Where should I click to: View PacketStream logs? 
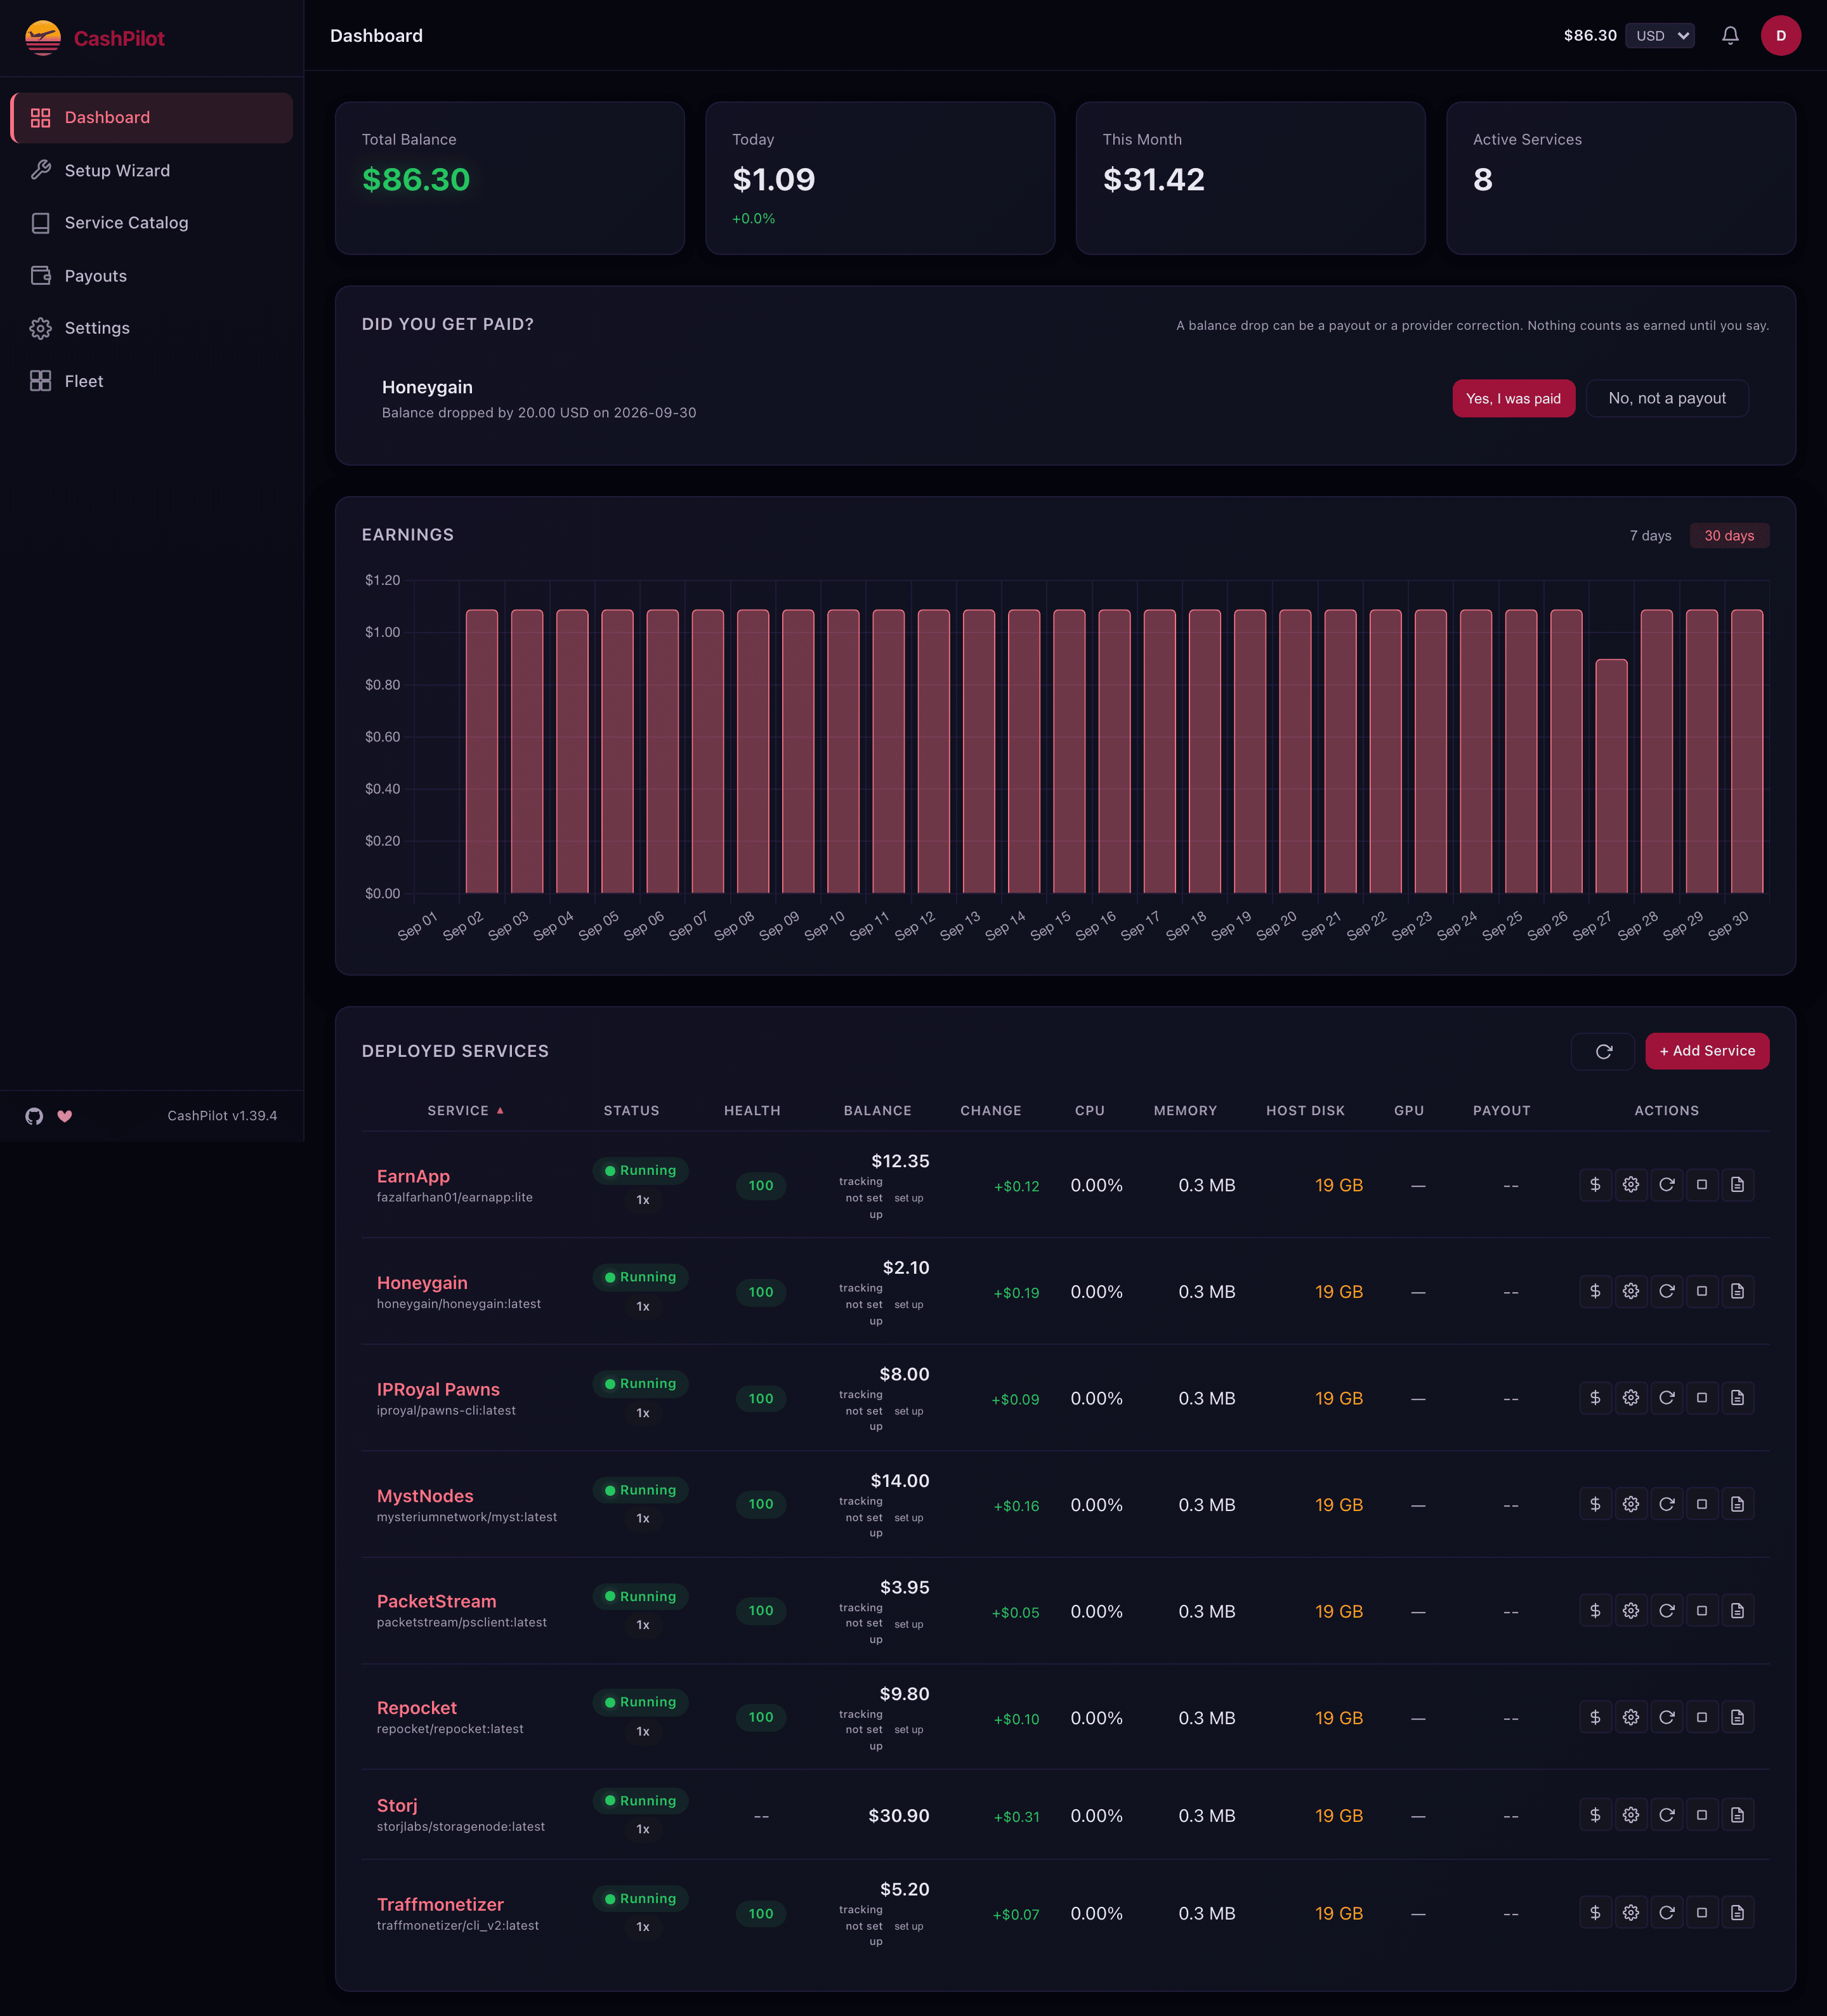[x=1738, y=1611]
